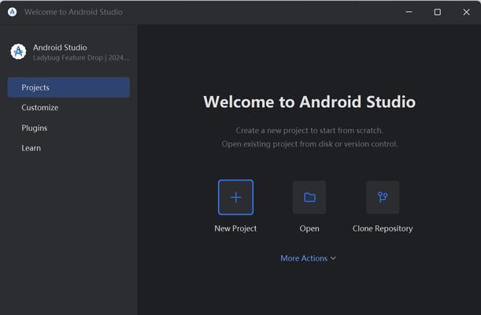481x315 pixels.
Task: Go to the Learn tab
Action: [68, 148]
